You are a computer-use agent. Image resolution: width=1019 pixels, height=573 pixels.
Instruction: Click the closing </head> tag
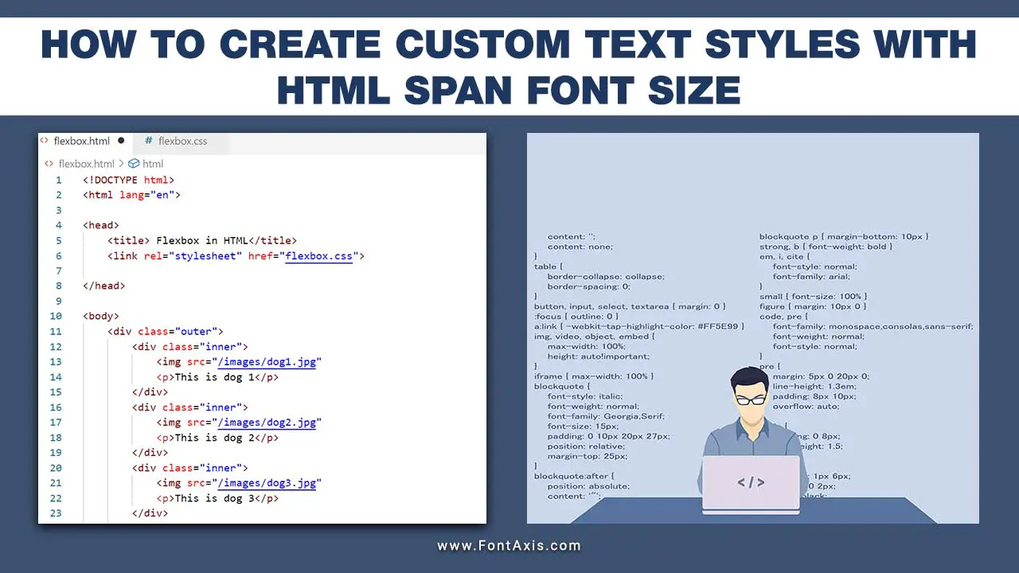click(103, 286)
